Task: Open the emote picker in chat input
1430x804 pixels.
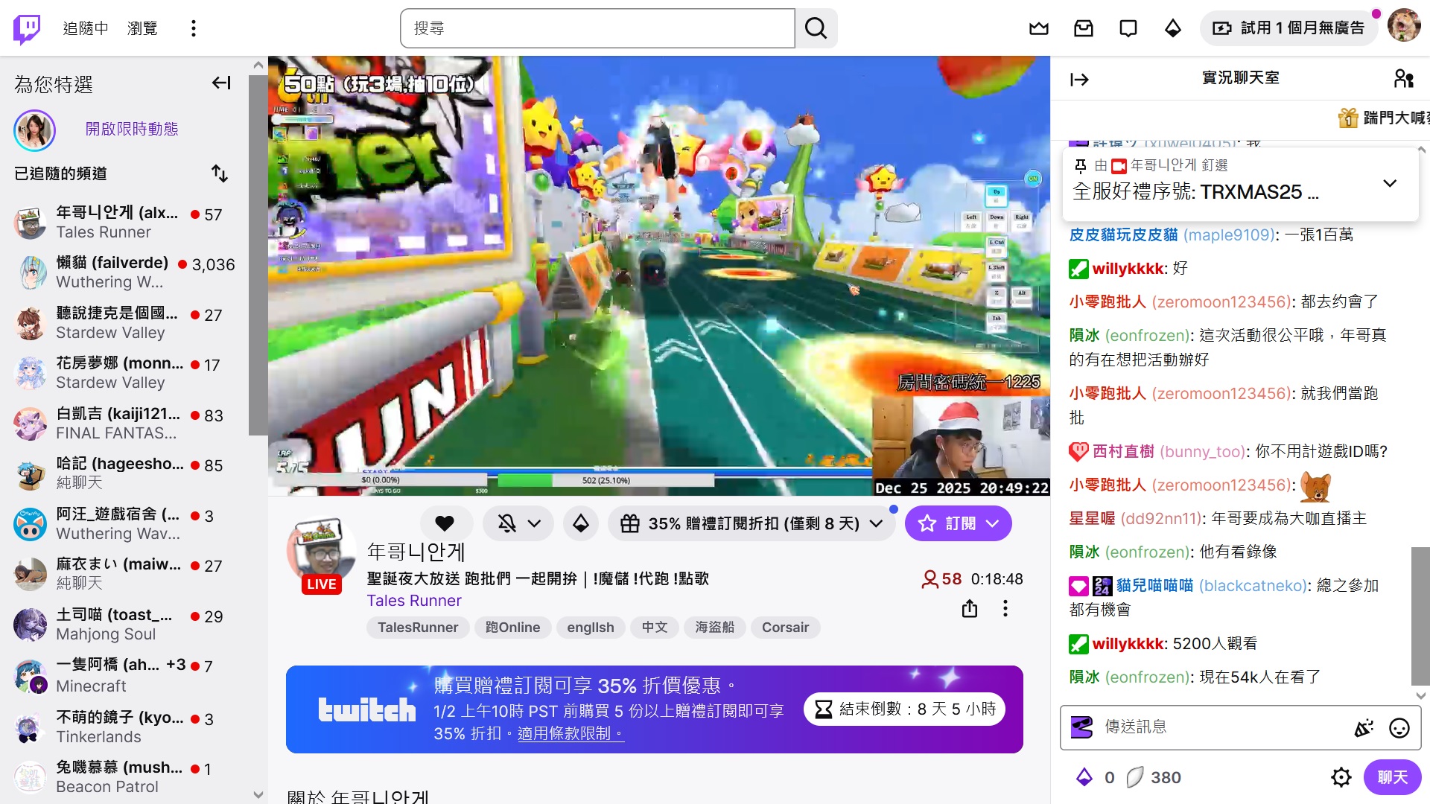Action: coord(1399,729)
